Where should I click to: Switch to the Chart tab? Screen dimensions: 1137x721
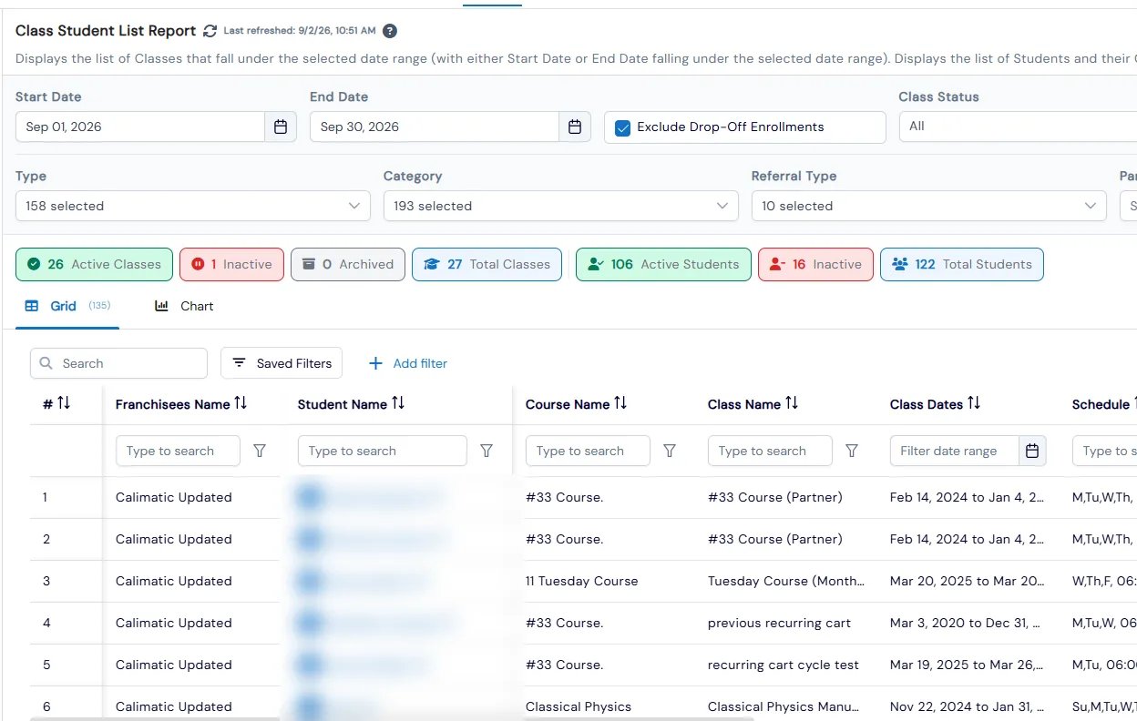pos(184,306)
